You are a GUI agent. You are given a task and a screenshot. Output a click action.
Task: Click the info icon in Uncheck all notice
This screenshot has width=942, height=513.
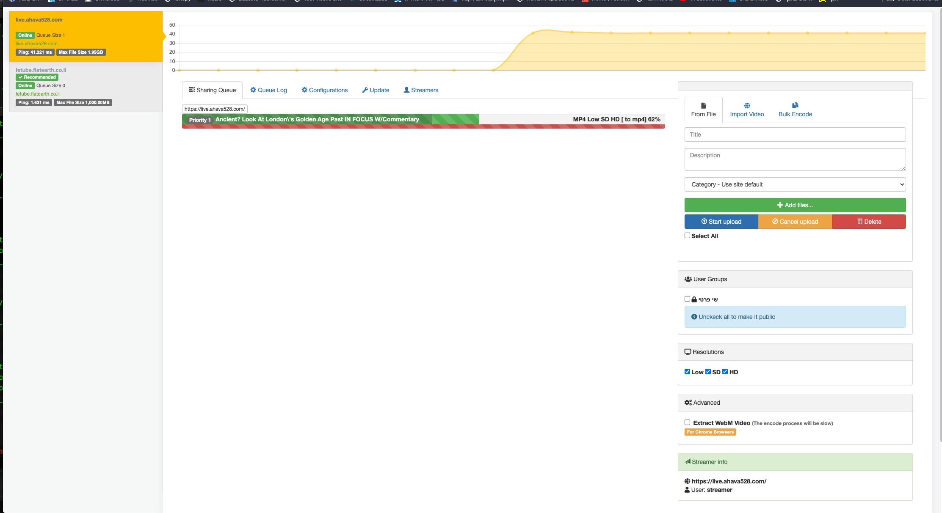coord(694,317)
